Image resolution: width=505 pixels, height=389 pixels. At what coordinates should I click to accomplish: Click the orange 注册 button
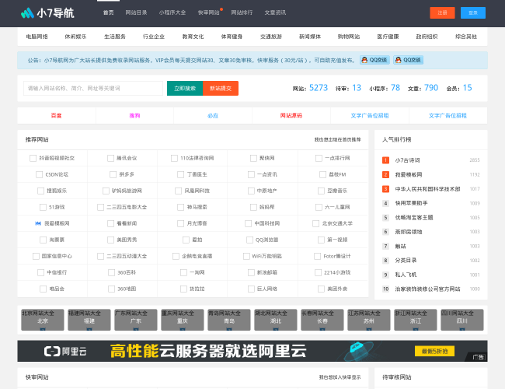442,13
